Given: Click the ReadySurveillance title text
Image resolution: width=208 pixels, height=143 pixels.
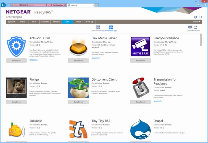Looking at the screenshot, I should (x=166, y=38).
